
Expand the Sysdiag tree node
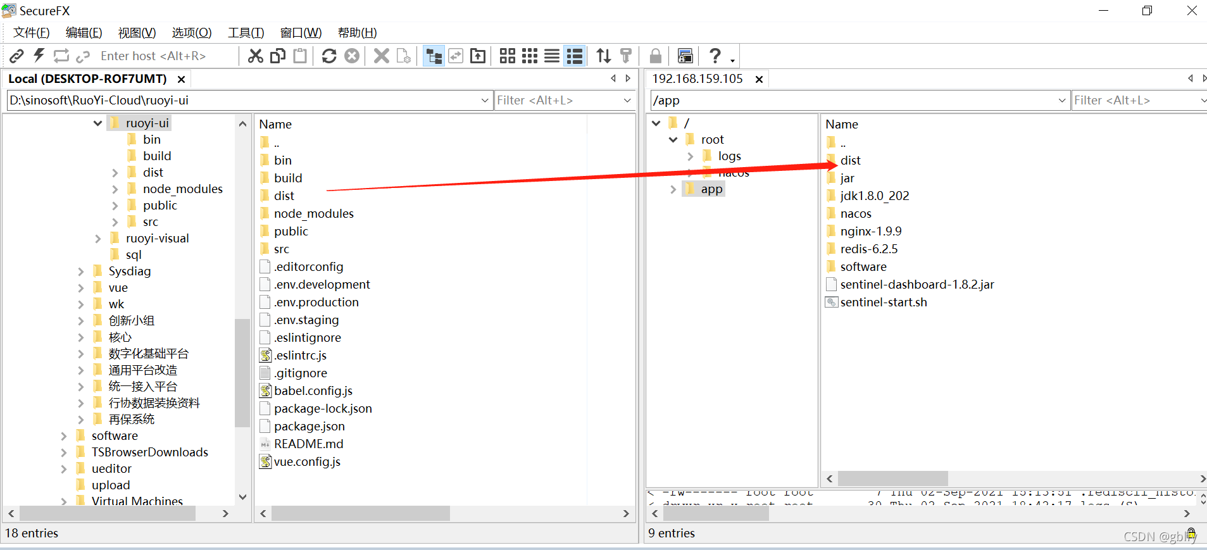pyautogui.click(x=80, y=271)
